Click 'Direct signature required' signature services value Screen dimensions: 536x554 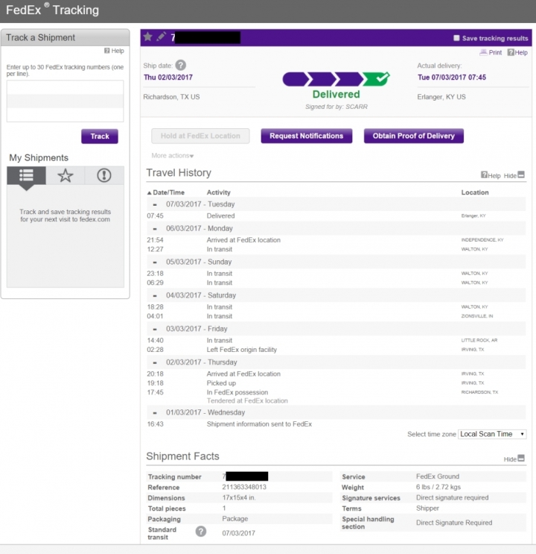pyautogui.click(x=453, y=498)
